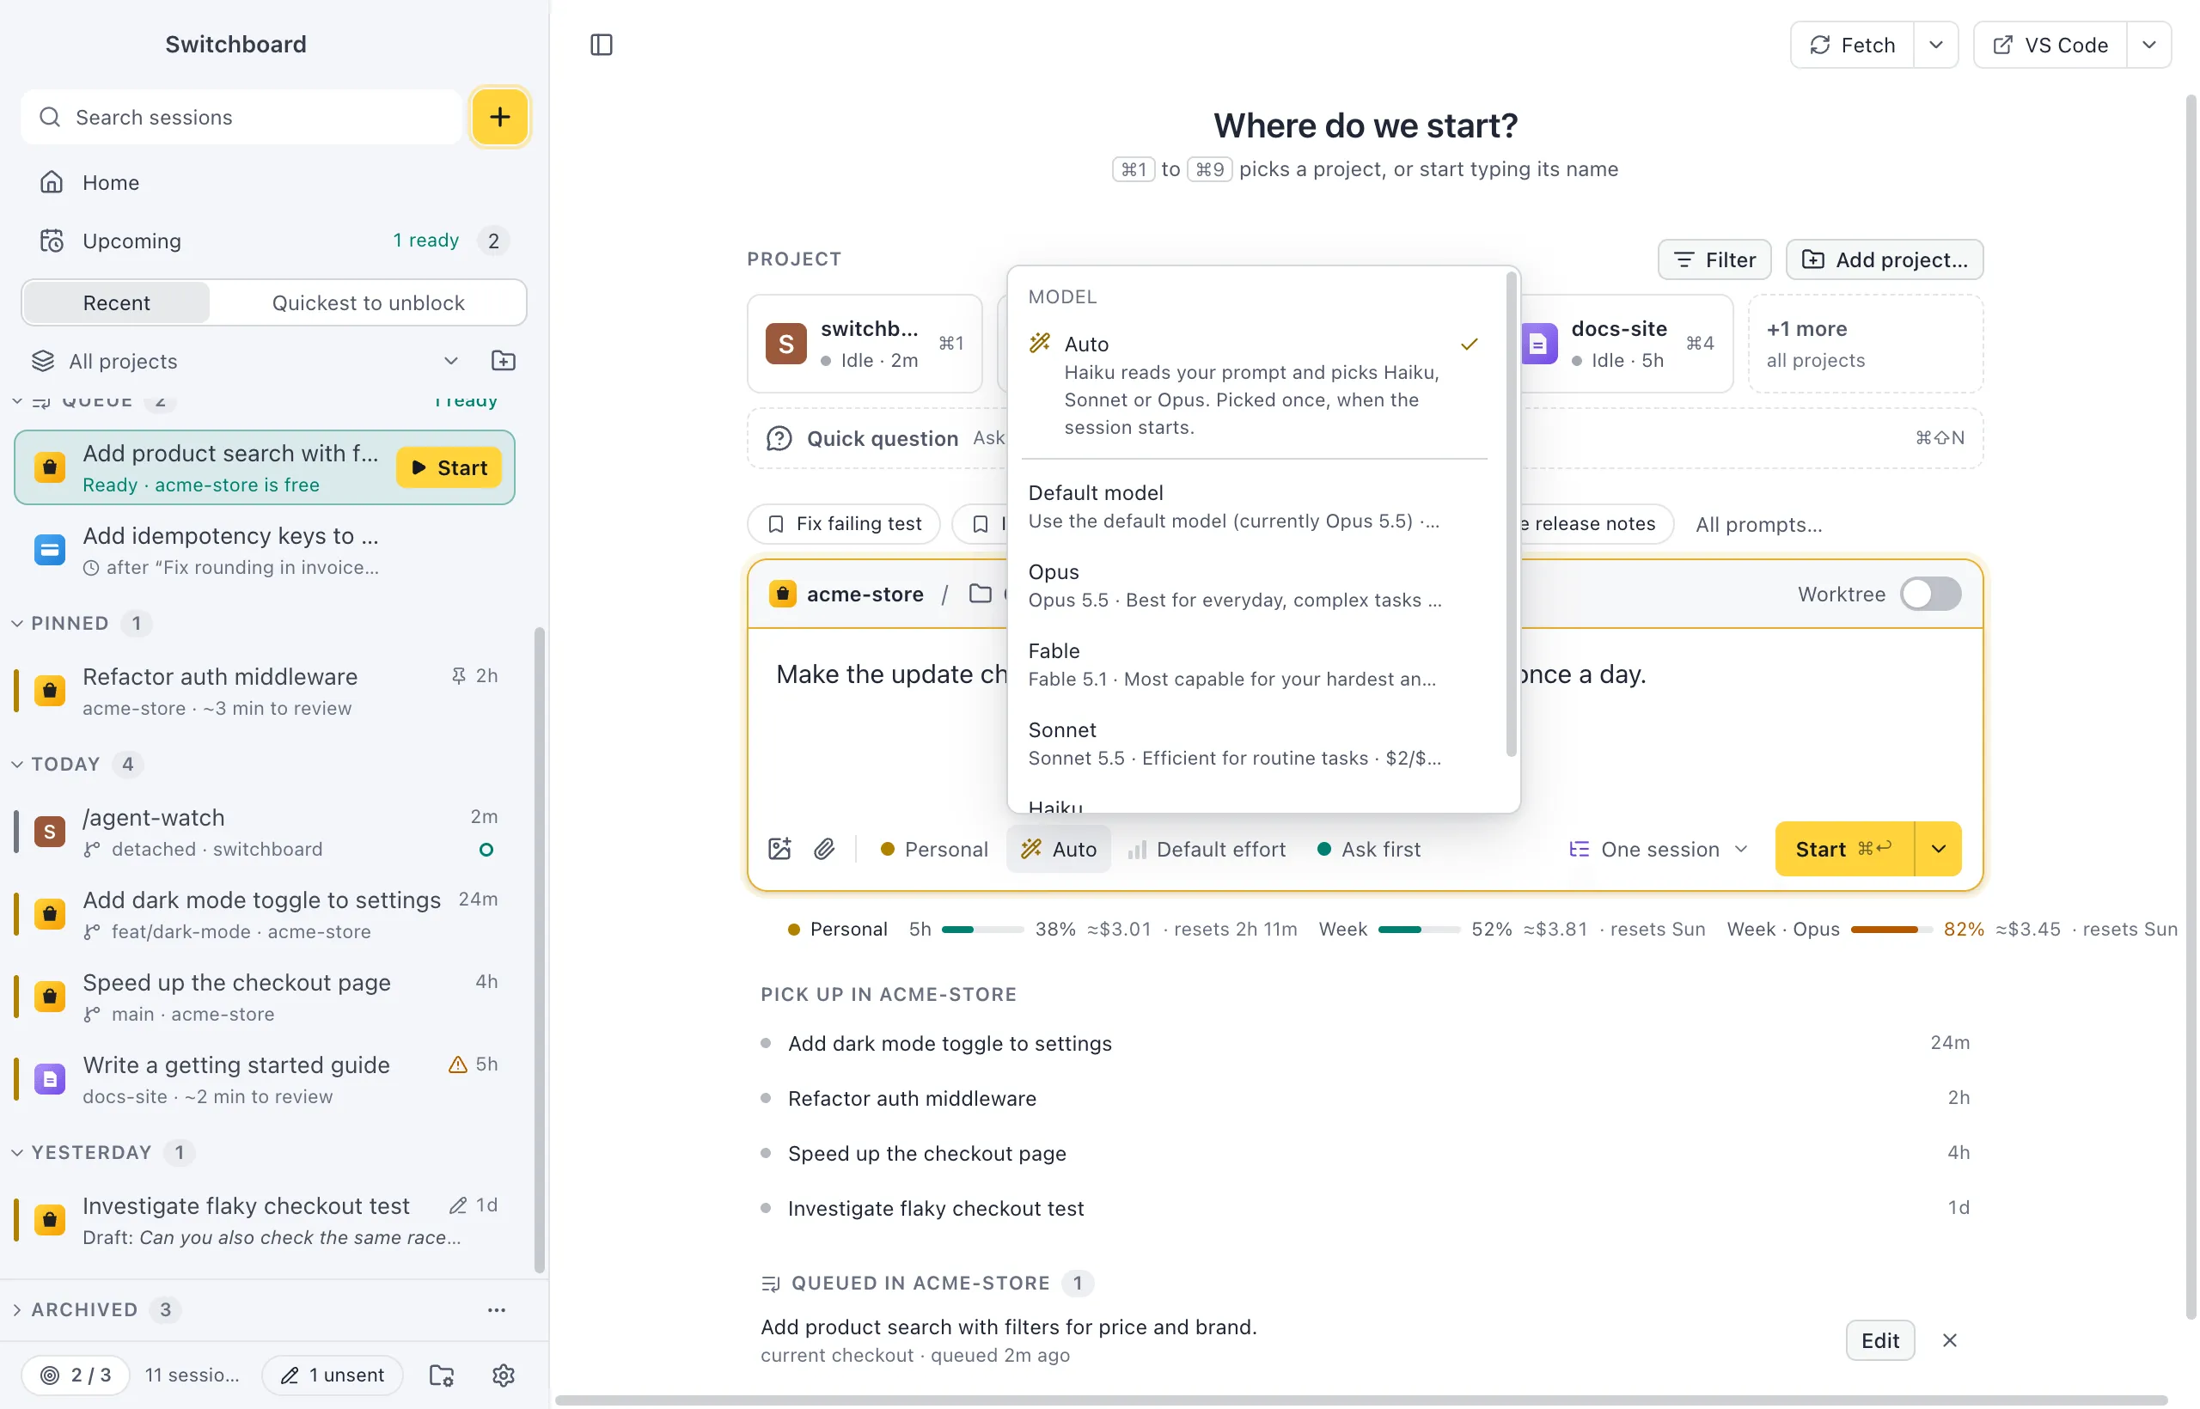2200x1409 pixels.
Task: Click the yellow new session plus button
Action: pos(499,117)
